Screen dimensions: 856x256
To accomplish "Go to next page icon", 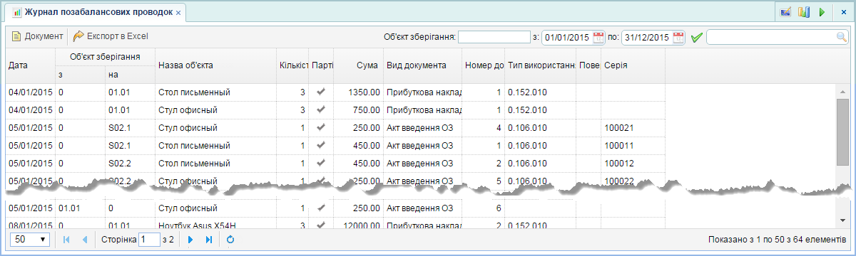I will pyautogui.click(x=190, y=240).
